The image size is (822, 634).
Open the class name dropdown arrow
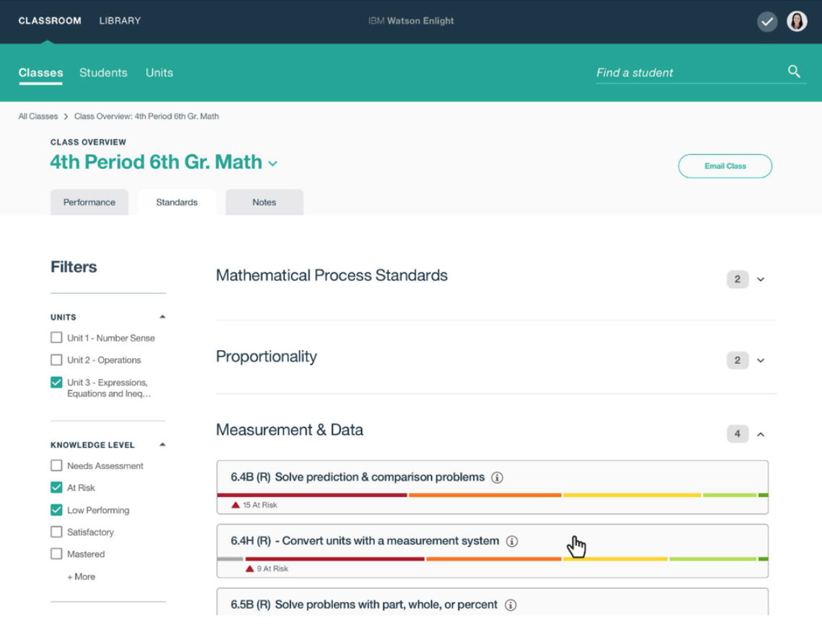coord(273,164)
